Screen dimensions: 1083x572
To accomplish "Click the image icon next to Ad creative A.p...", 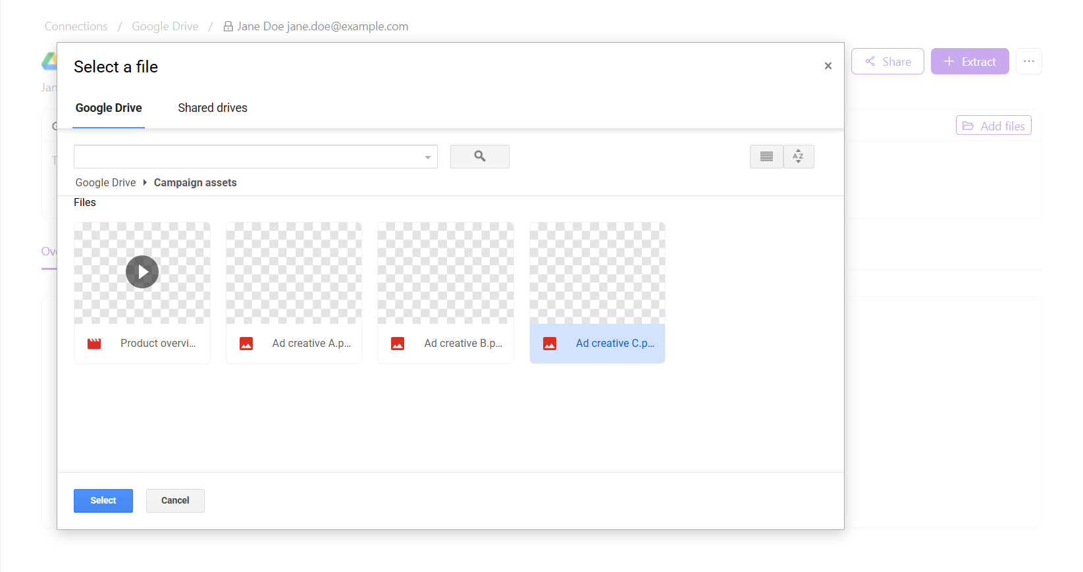I will pos(246,344).
